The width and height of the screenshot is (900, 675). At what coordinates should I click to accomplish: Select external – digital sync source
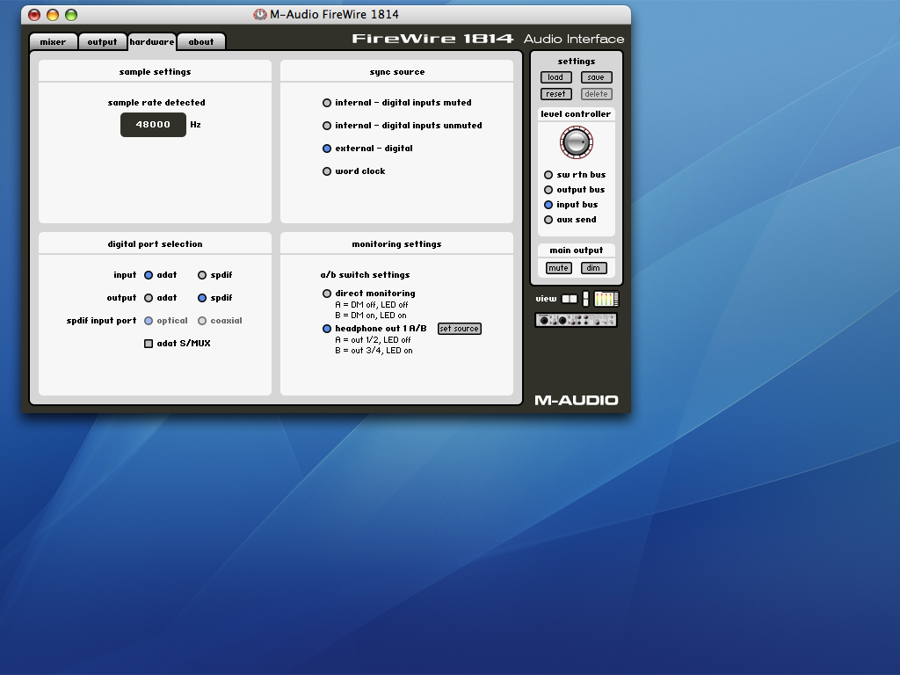[327, 149]
